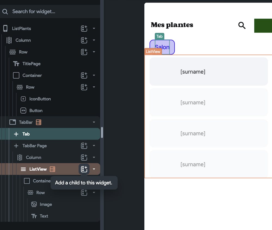Click the backend query icon beside TabBar
This screenshot has height=230, width=272.
click(x=39, y=122)
